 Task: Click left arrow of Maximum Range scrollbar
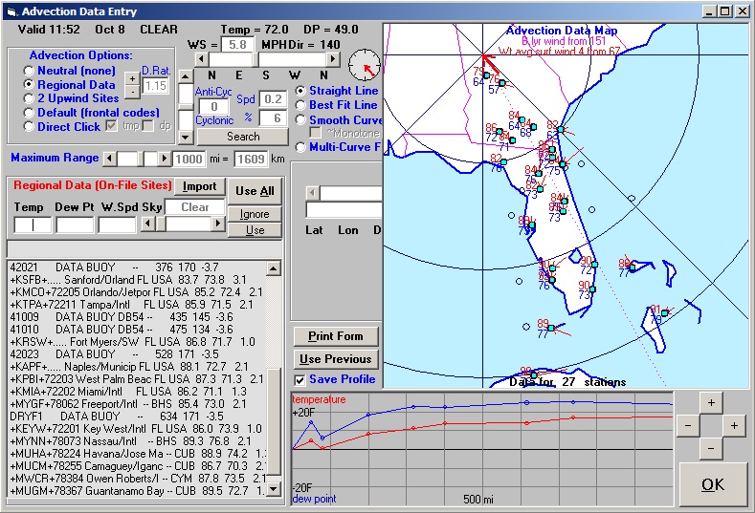(x=108, y=159)
